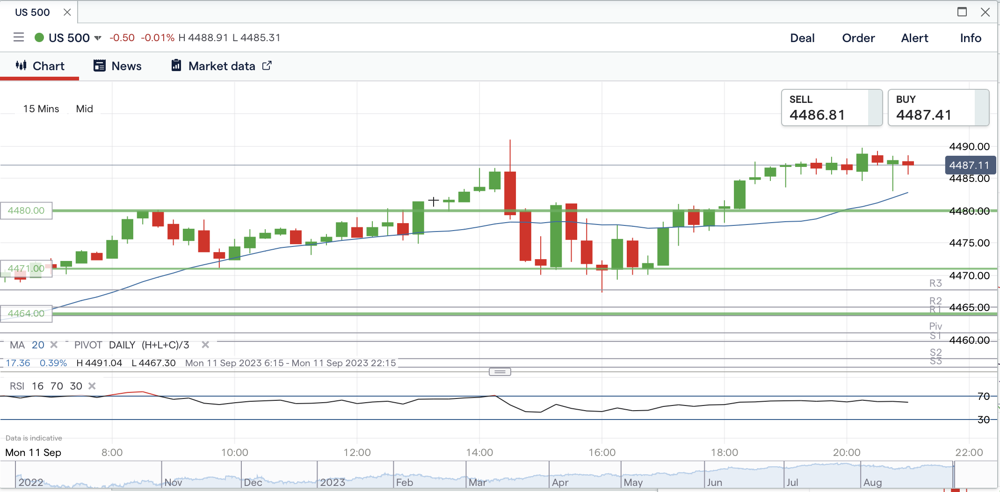Viewport: 1000px width, 492px height.
Task: Change the pivot DAILY period setting
Action: click(x=122, y=345)
